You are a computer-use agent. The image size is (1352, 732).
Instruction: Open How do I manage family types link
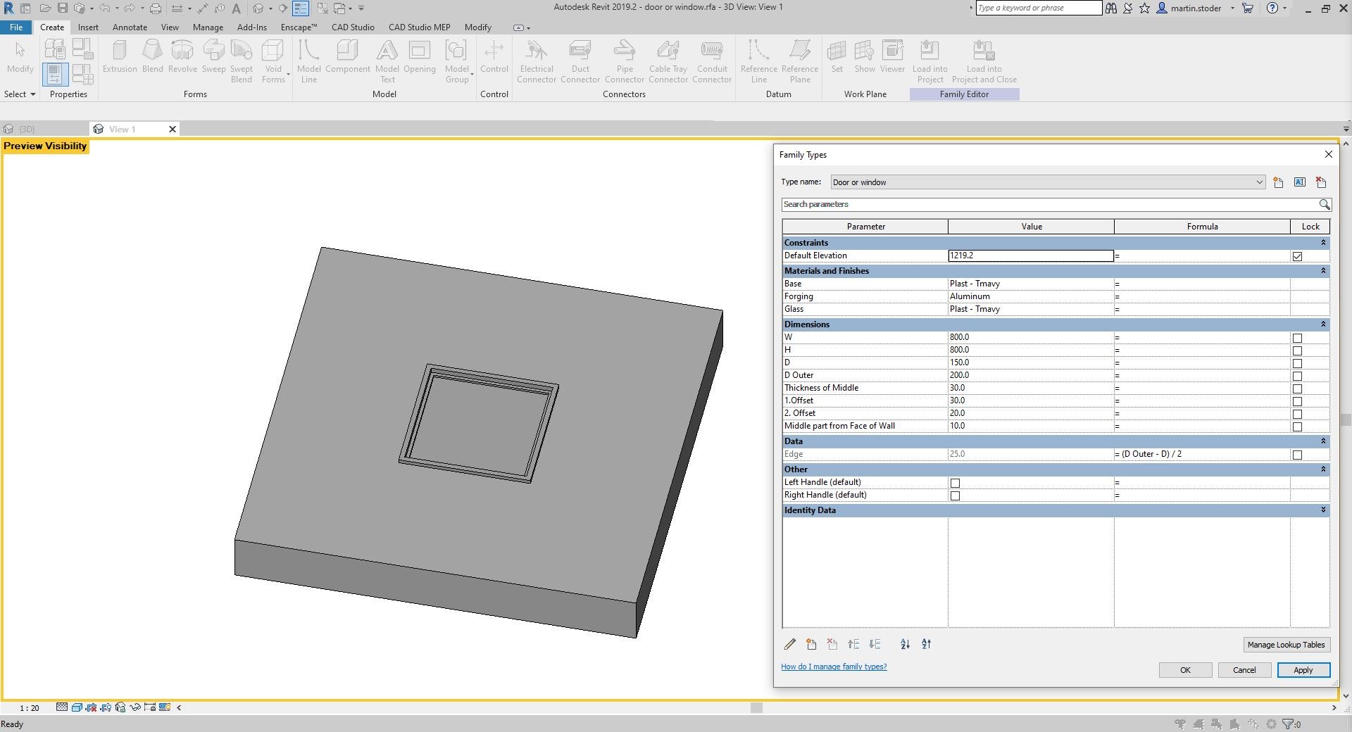tap(834, 667)
